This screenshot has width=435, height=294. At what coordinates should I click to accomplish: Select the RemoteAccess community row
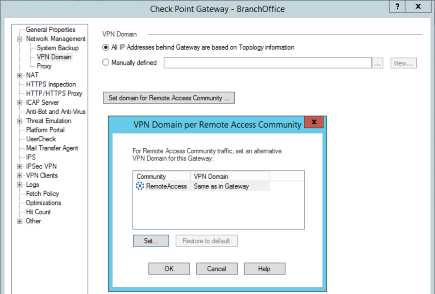click(202, 186)
